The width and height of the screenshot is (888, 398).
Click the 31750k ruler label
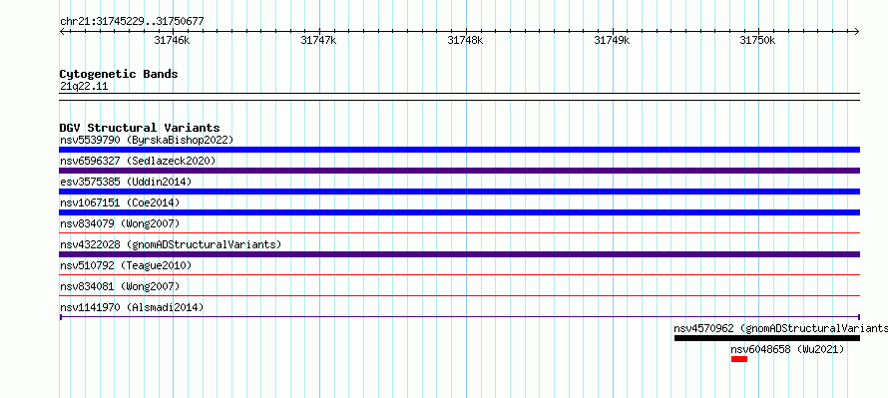point(757,40)
